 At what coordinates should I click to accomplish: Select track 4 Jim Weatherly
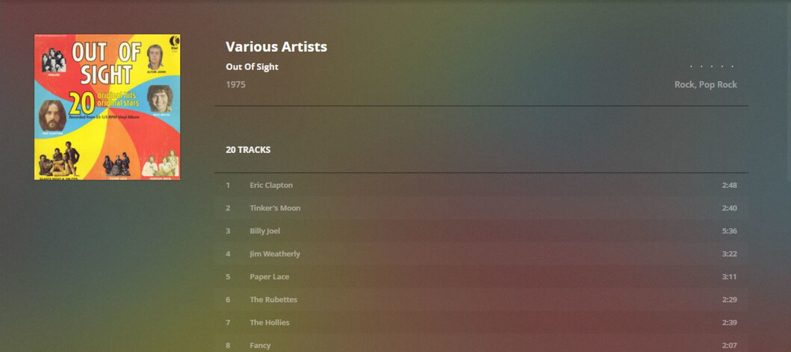point(275,254)
